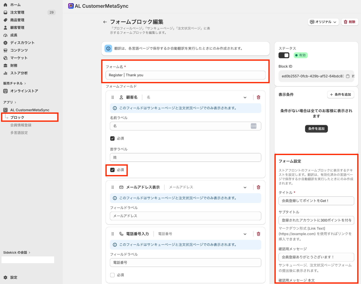
Task: Click the コンテンツ icon in sidebar
Action: (5, 50)
